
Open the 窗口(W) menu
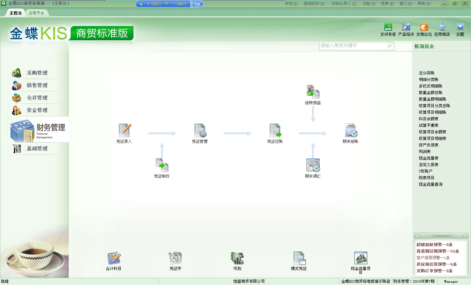(406, 4)
